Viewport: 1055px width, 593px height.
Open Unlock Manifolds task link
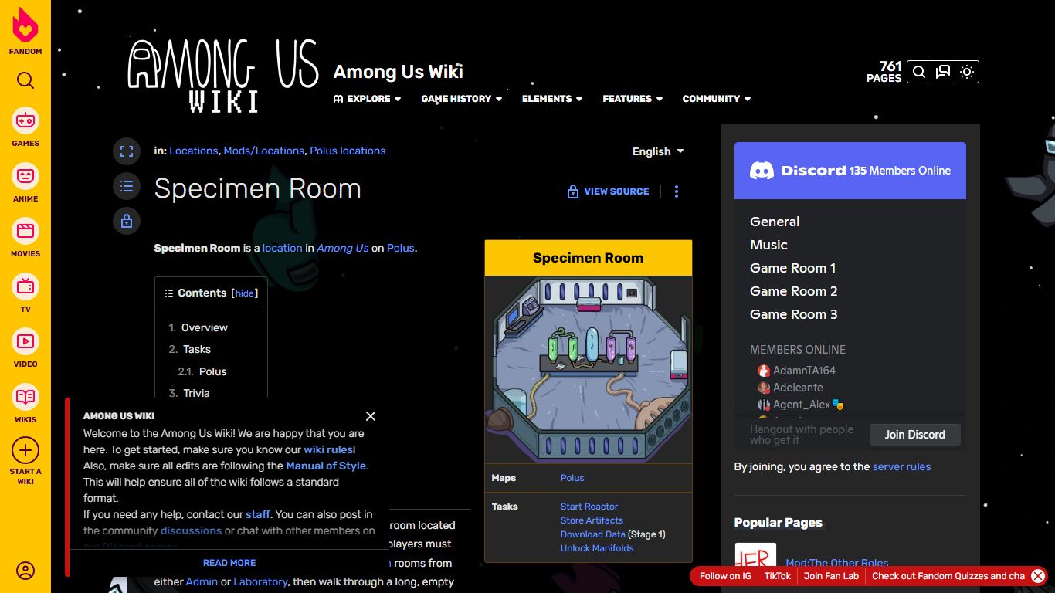coord(597,548)
